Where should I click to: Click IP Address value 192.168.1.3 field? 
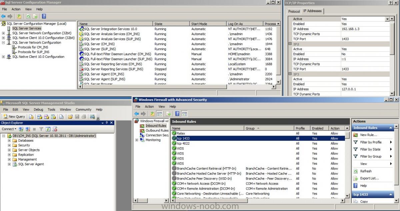tap(365, 29)
